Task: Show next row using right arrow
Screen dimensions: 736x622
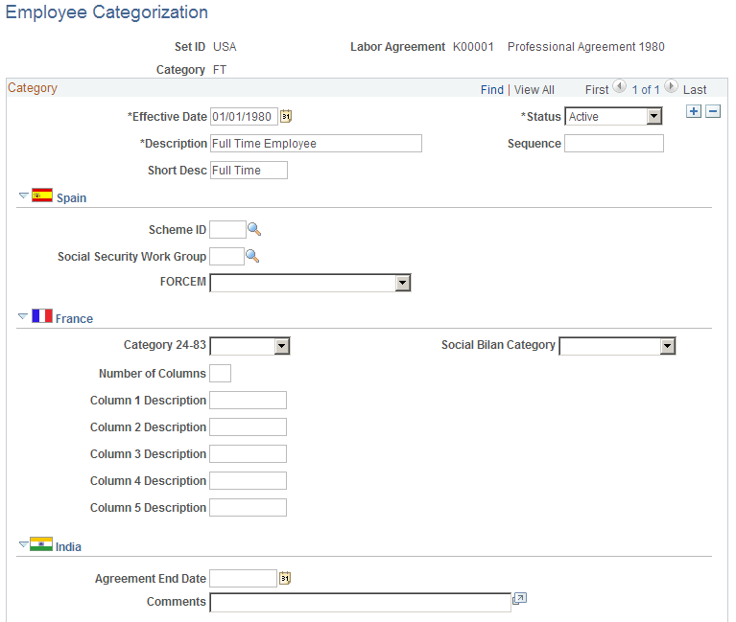Action: point(671,86)
